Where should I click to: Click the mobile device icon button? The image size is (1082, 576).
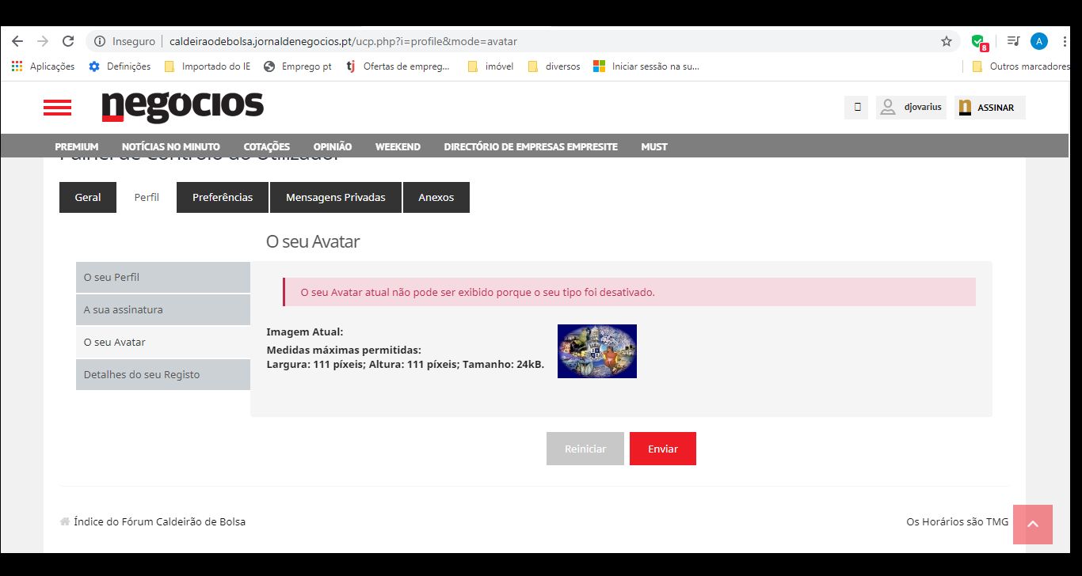856,107
